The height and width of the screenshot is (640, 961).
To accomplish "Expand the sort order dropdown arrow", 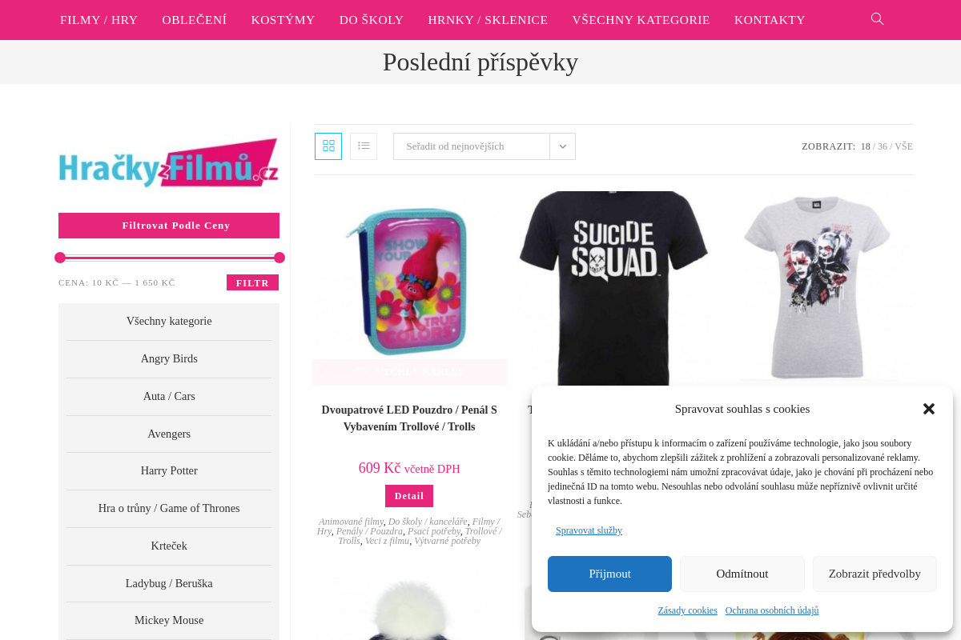I will pyautogui.click(x=562, y=146).
